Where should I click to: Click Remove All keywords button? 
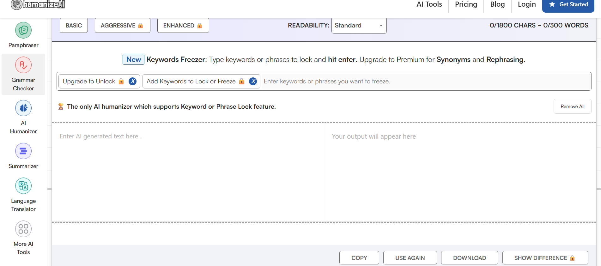(x=572, y=106)
